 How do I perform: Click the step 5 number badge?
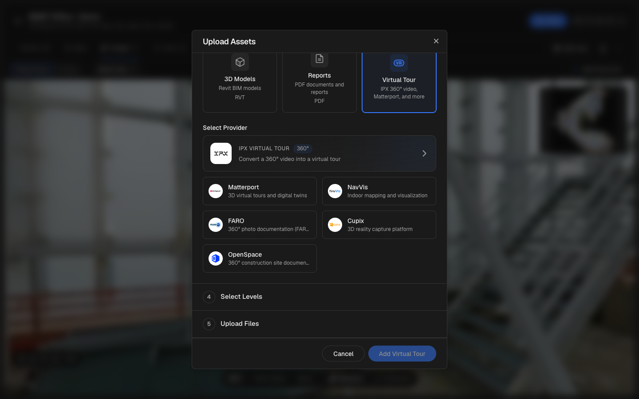point(209,324)
